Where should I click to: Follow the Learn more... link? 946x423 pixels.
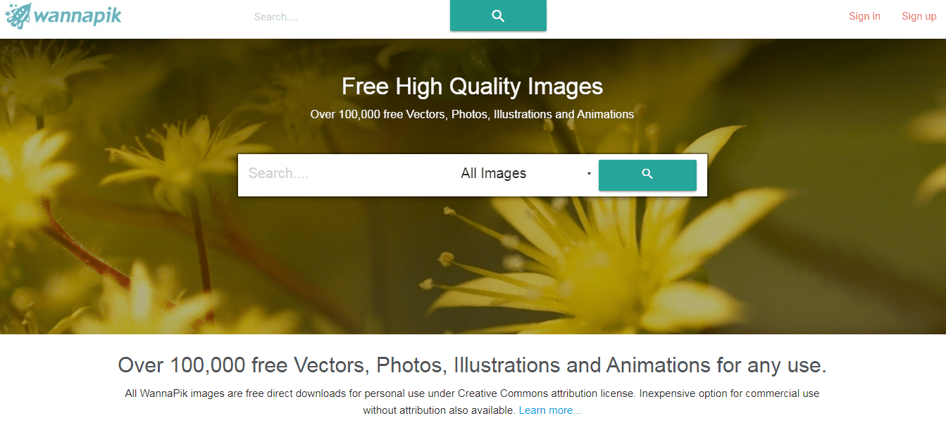550,410
